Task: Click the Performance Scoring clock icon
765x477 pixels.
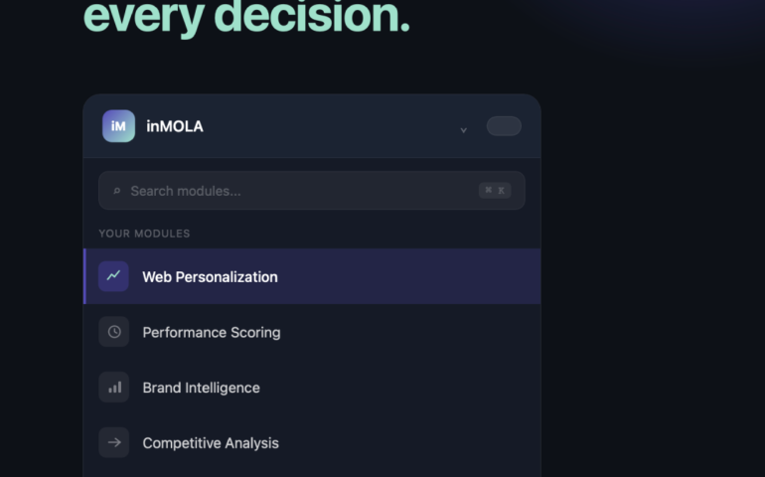Action: click(114, 332)
